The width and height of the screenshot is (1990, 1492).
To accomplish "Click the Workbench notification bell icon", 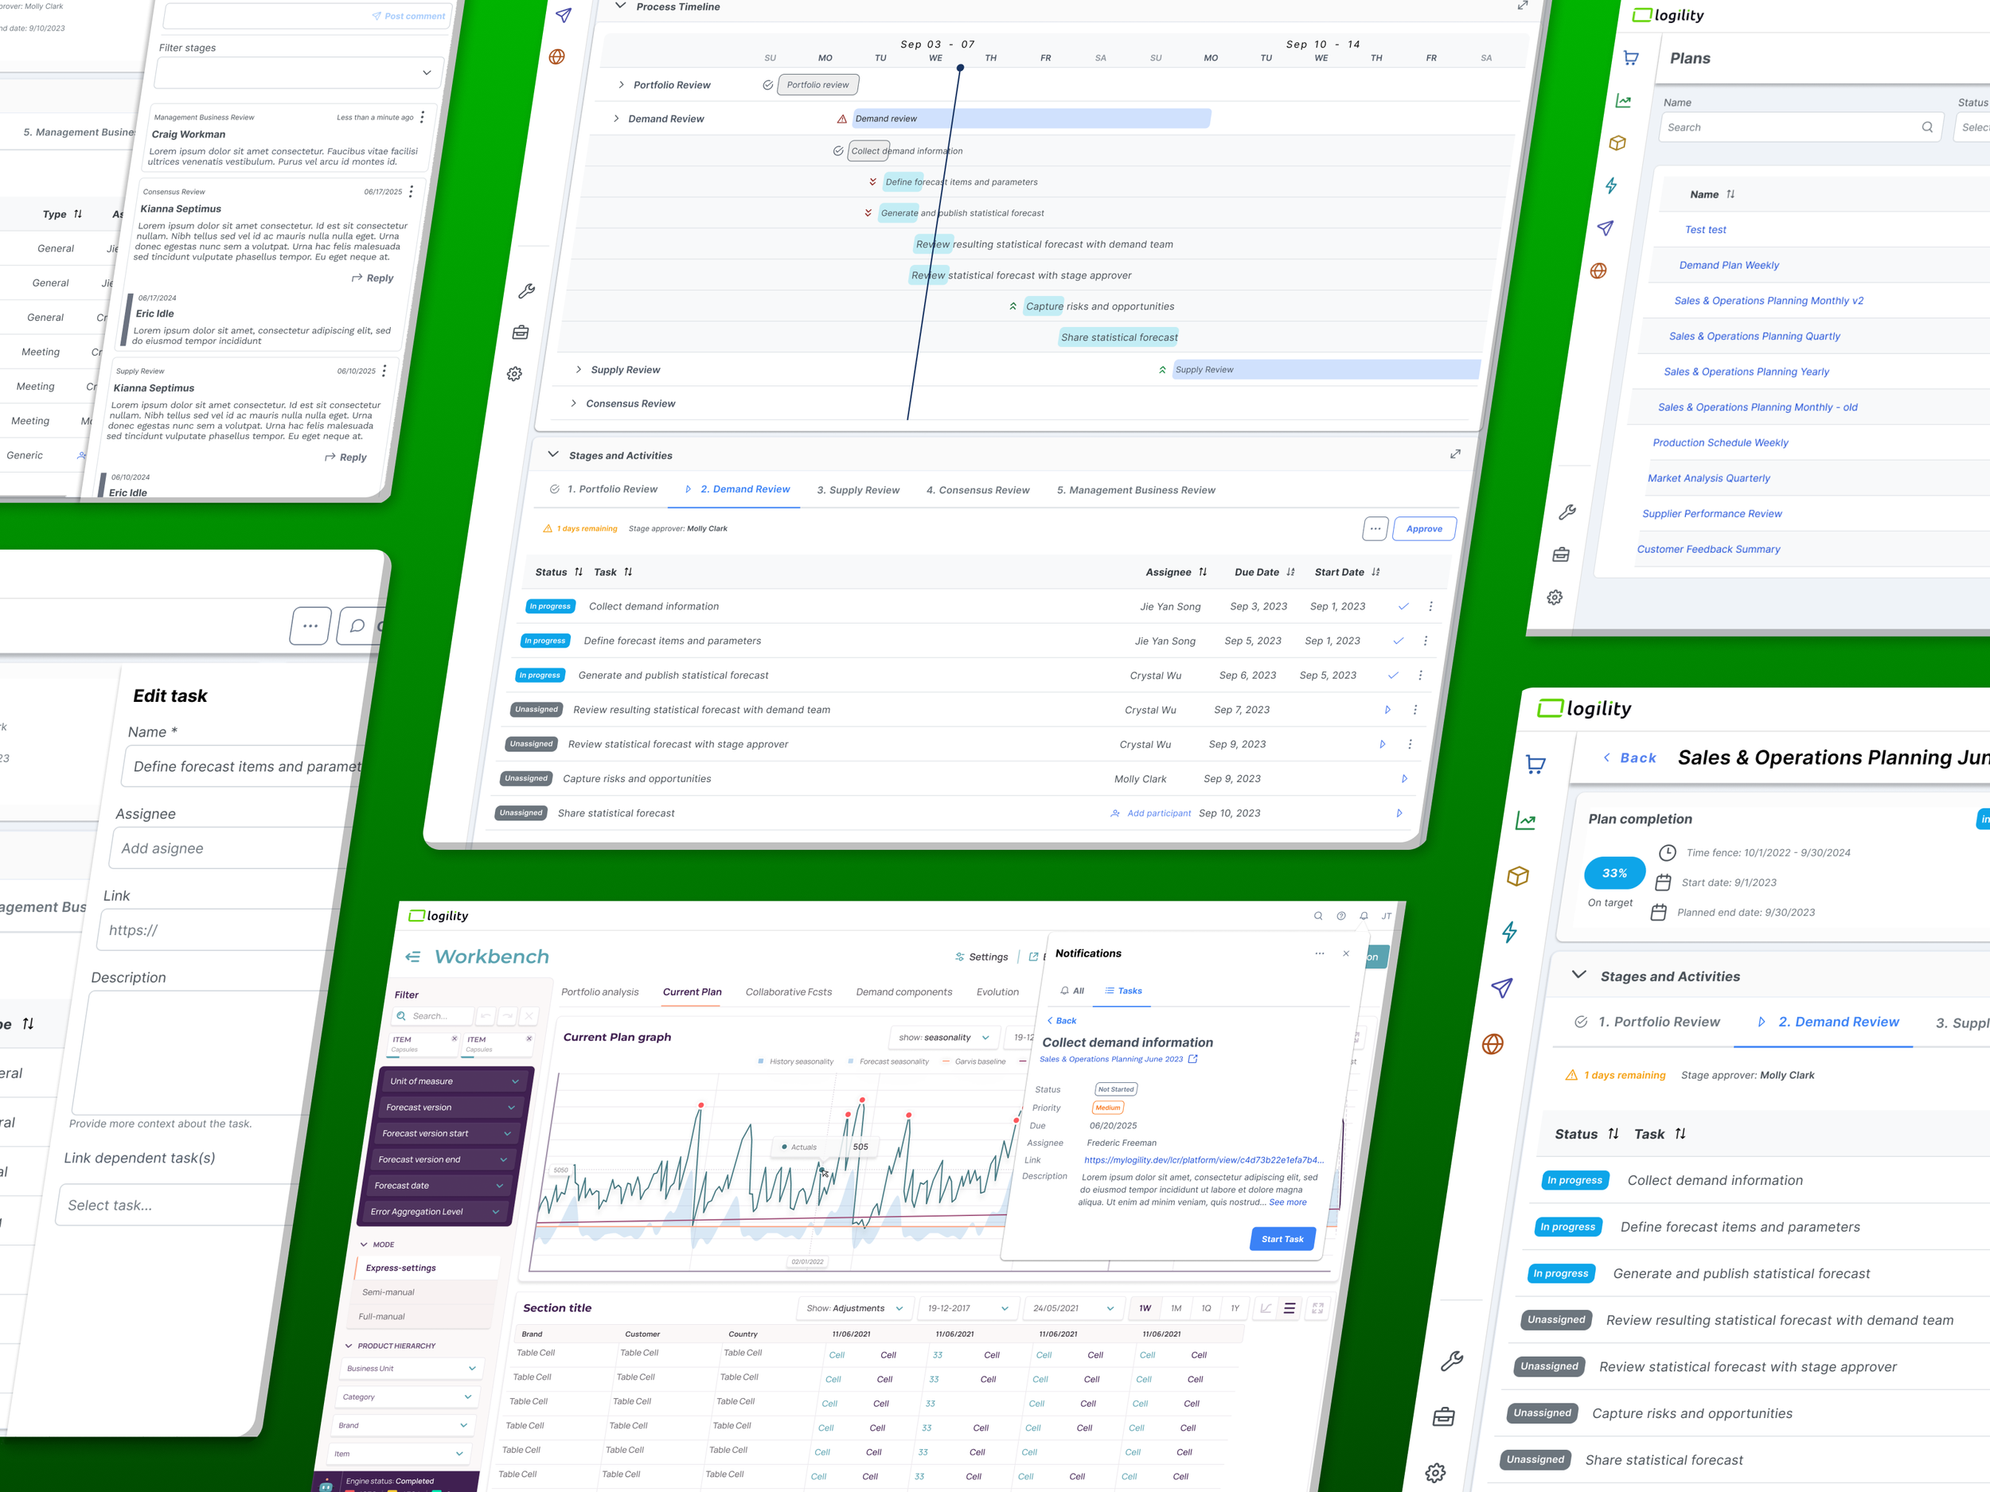I will pyautogui.click(x=1364, y=916).
